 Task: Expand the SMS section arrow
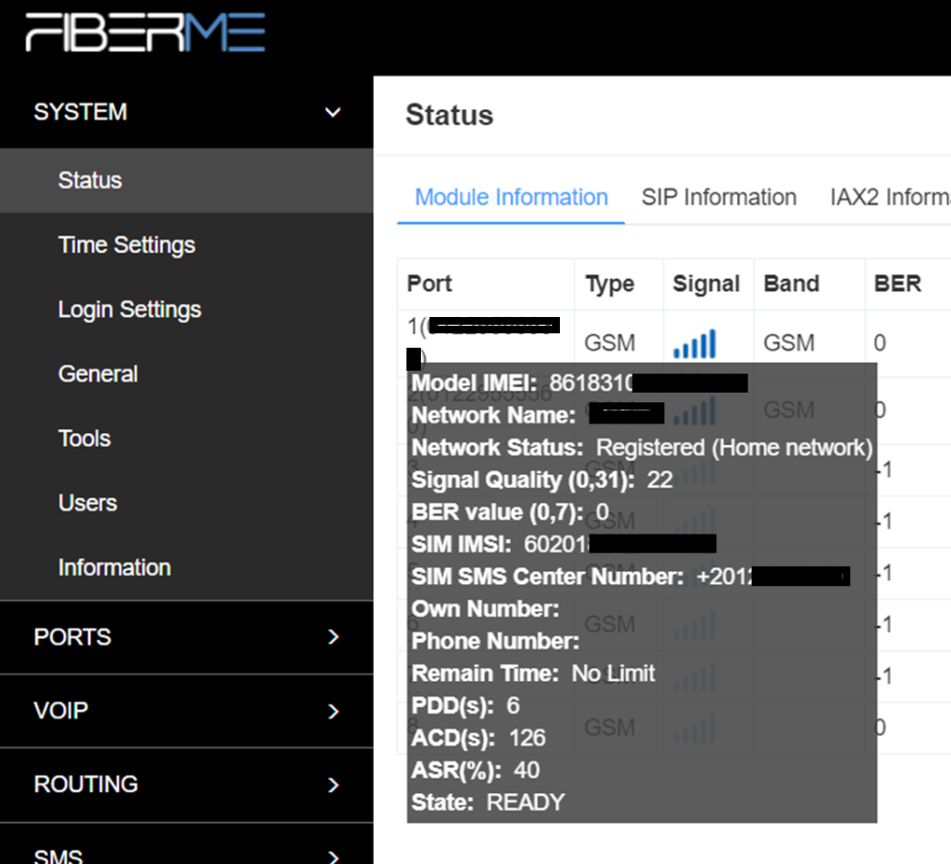click(x=333, y=856)
